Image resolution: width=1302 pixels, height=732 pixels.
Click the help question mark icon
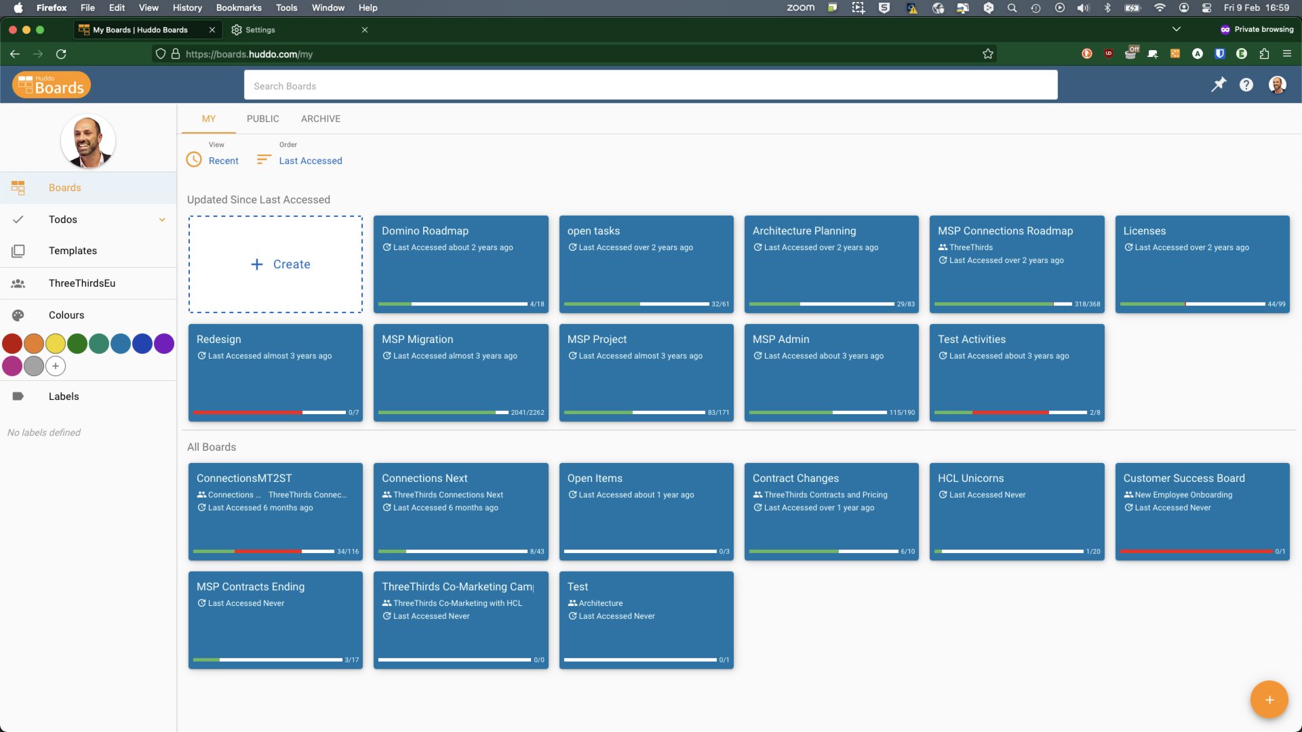click(x=1246, y=85)
